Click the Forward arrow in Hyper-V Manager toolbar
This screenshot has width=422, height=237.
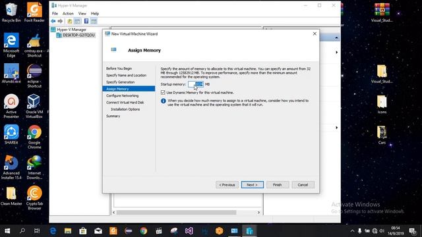click(60, 21)
